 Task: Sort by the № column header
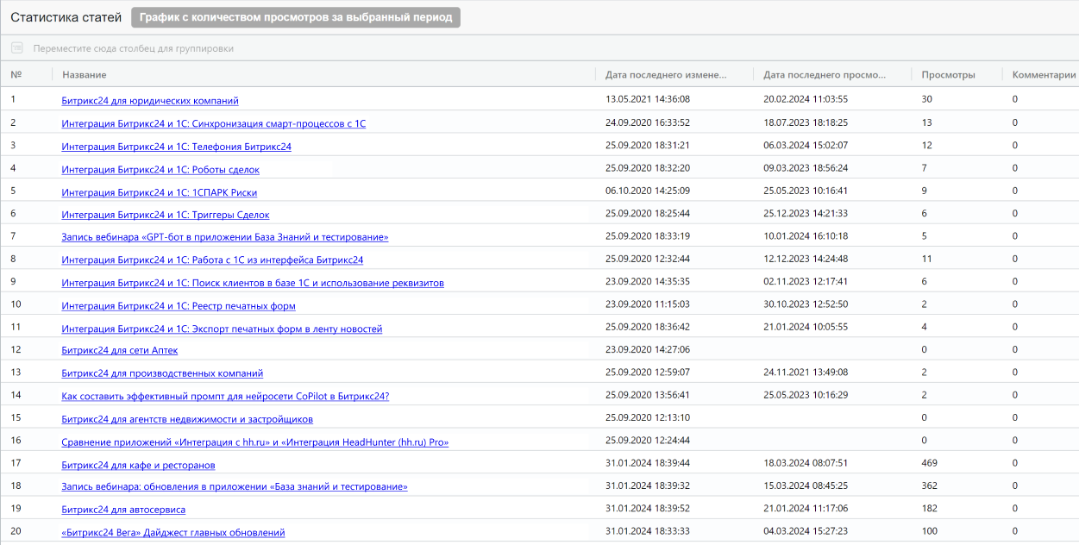(x=16, y=75)
